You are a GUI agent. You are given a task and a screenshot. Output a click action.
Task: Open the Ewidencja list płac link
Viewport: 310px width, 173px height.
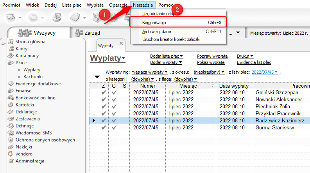click(x=254, y=62)
